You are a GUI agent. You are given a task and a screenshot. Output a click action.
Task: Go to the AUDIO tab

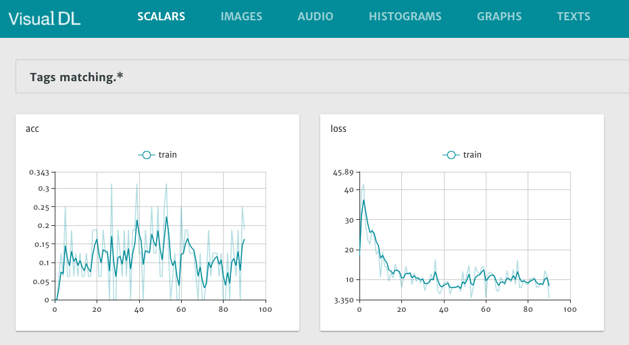click(316, 17)
